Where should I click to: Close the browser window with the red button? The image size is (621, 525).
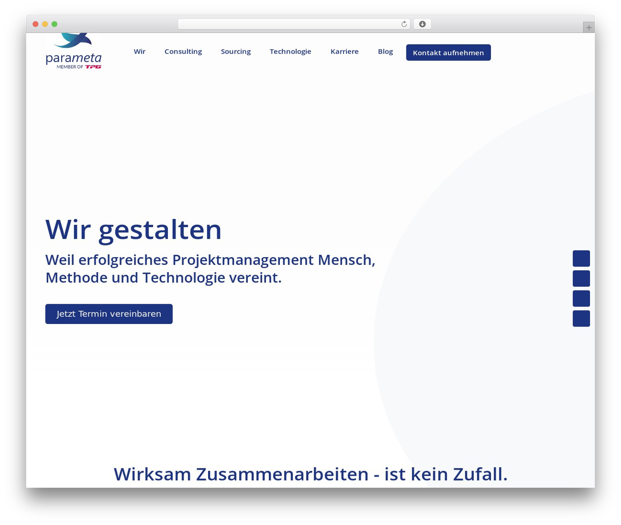pos(35,24)
